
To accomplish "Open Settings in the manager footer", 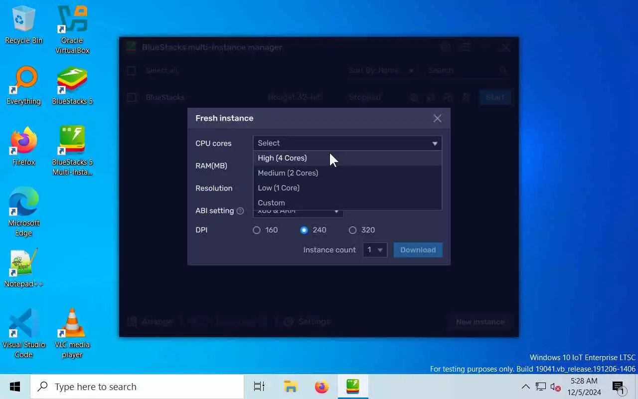I will (307, 322).
